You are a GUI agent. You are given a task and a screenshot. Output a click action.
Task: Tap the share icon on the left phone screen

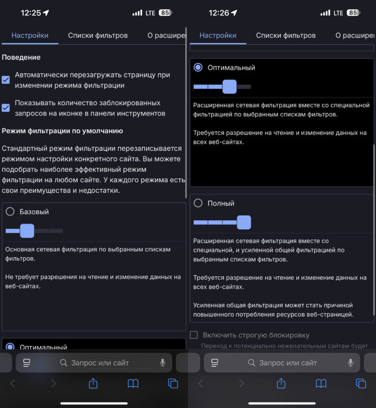point(93,384)
